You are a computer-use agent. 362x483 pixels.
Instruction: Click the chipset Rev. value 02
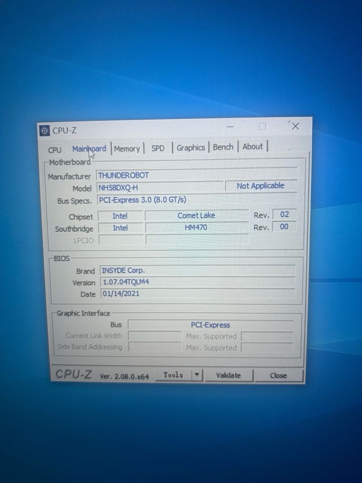coord(285,215)
